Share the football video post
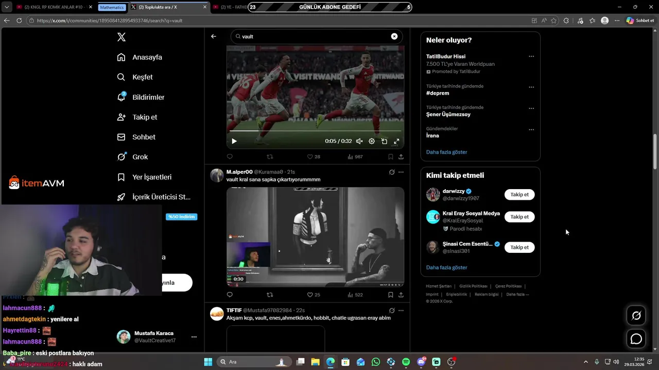The width and height of the screenshot is (659, 370). tap(401, 157)
